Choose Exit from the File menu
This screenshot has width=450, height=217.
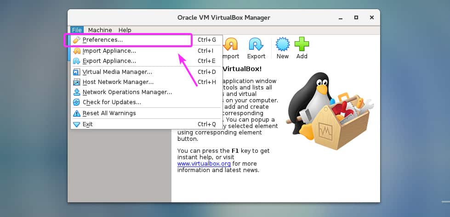[87, 124]
